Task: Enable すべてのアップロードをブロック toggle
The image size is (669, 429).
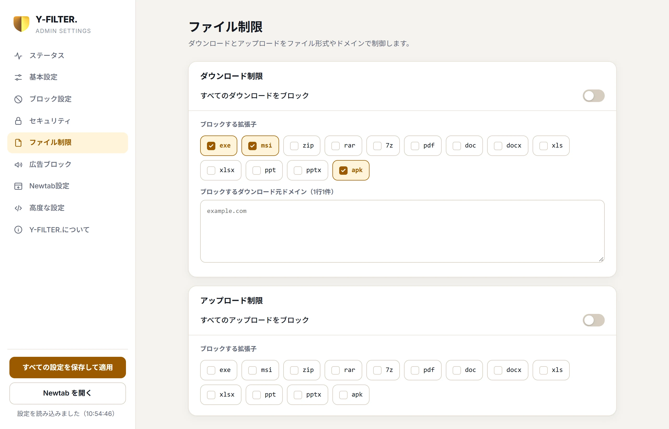Action: (593, 320)
